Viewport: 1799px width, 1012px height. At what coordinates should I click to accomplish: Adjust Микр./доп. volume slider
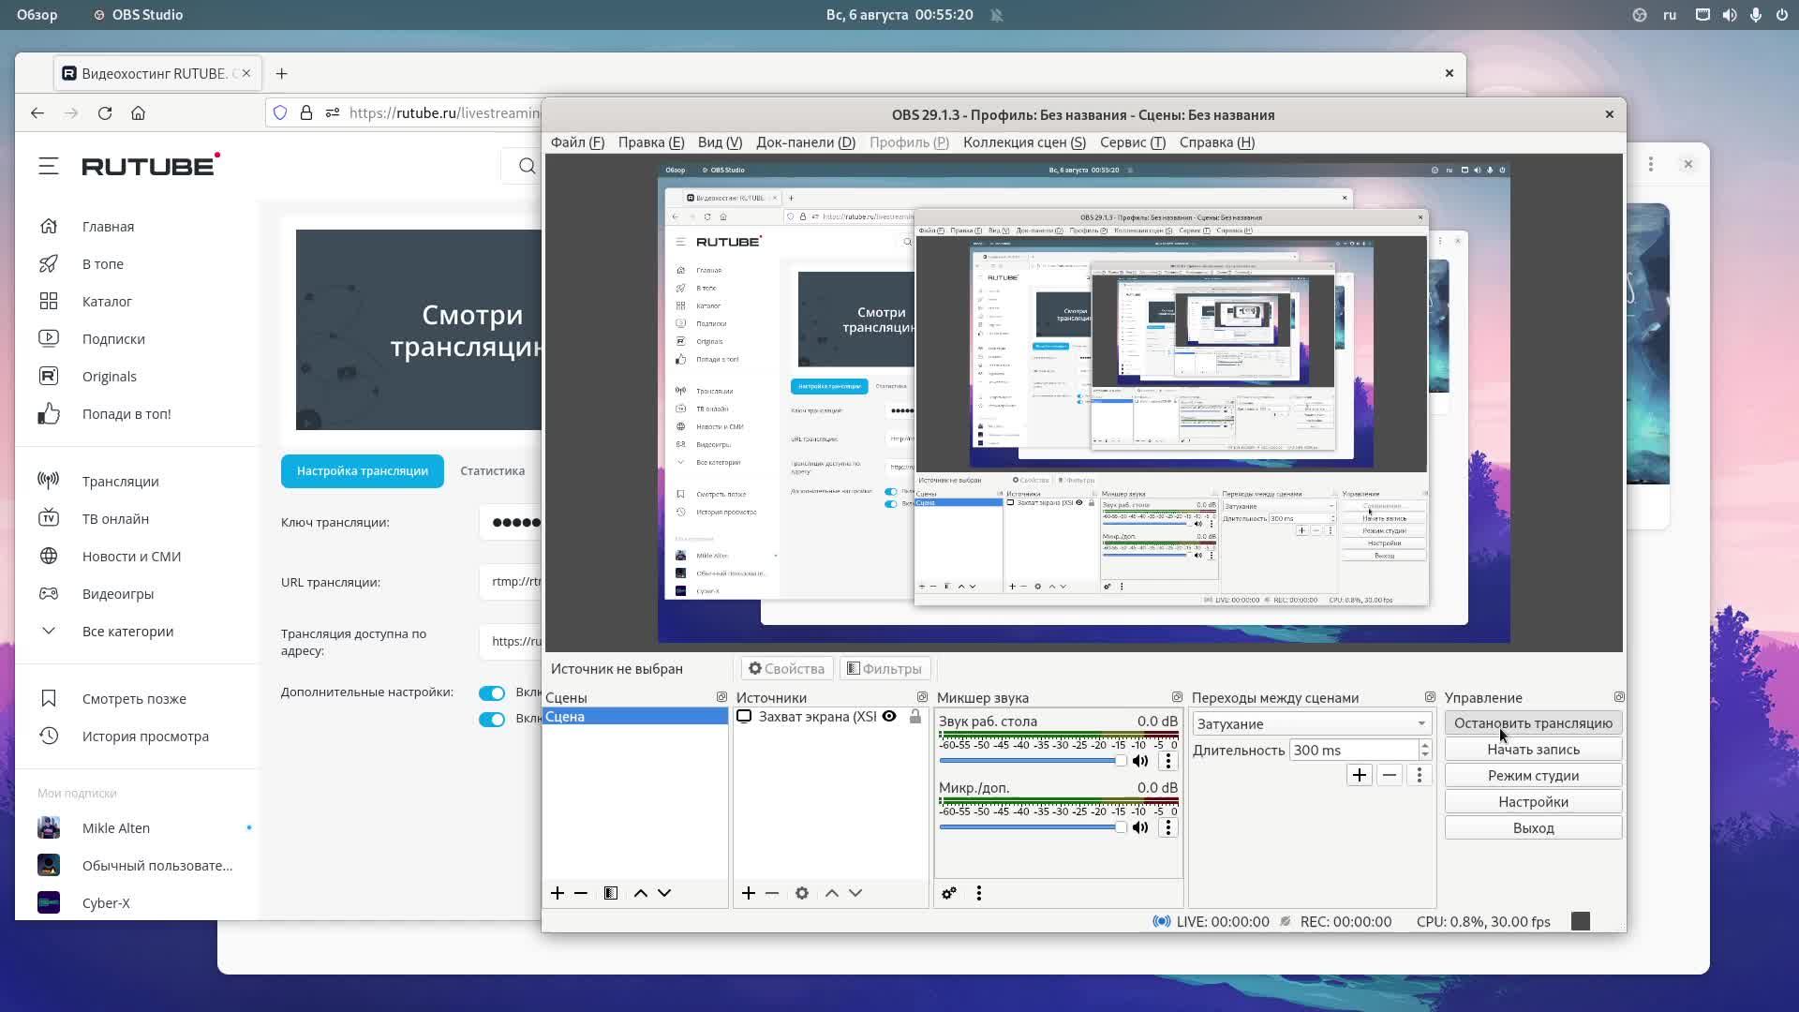1033,827
